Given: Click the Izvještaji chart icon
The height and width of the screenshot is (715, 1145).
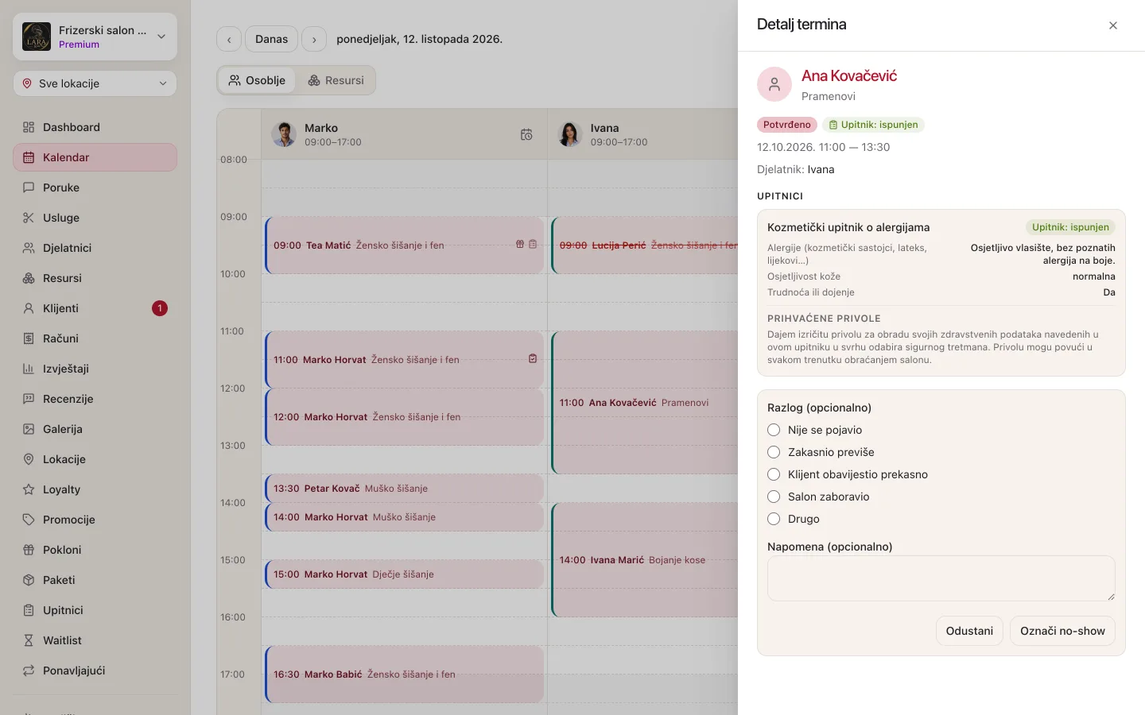Looking at the screenshot, I should point(29,369).
